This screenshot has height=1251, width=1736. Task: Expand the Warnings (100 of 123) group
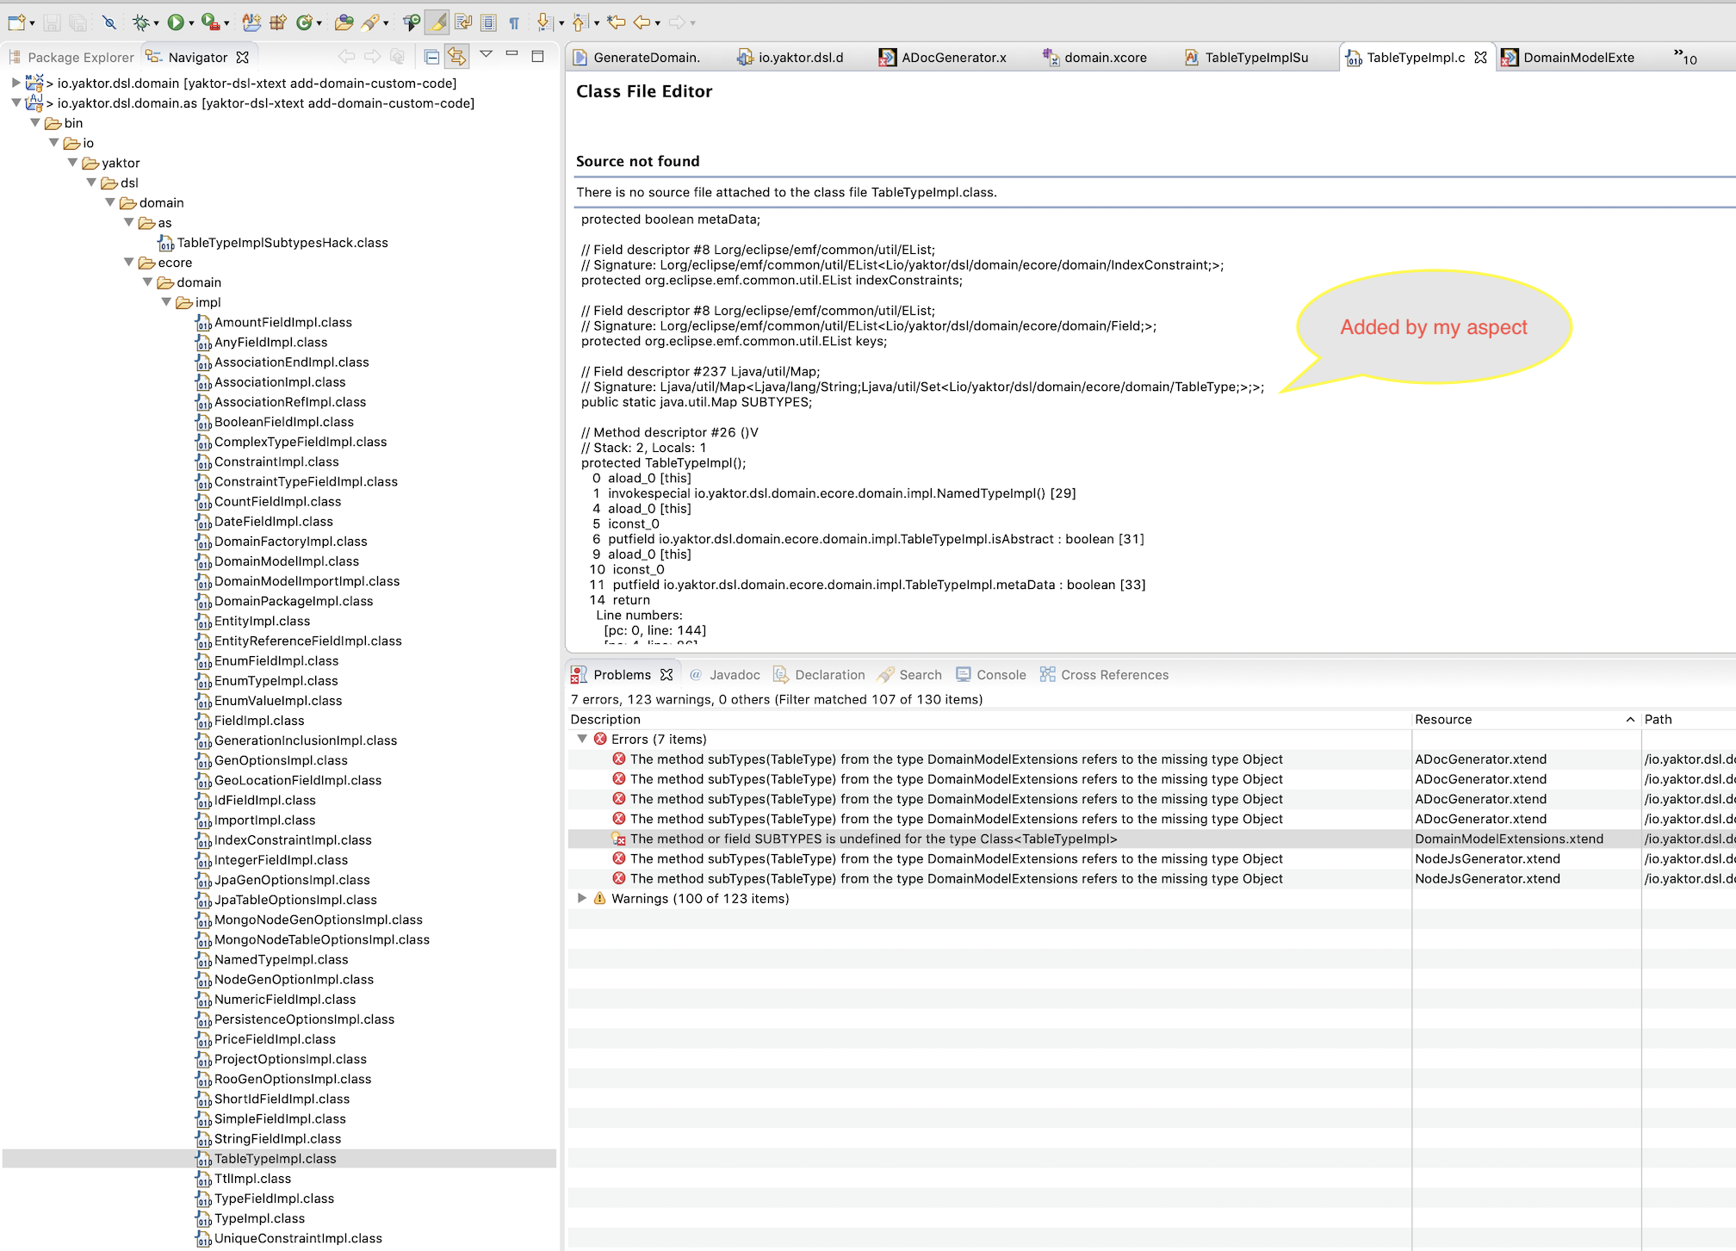[x=582, y=899]
